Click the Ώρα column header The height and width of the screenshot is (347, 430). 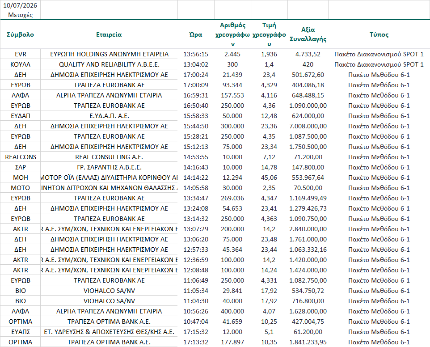coord(196,34)
